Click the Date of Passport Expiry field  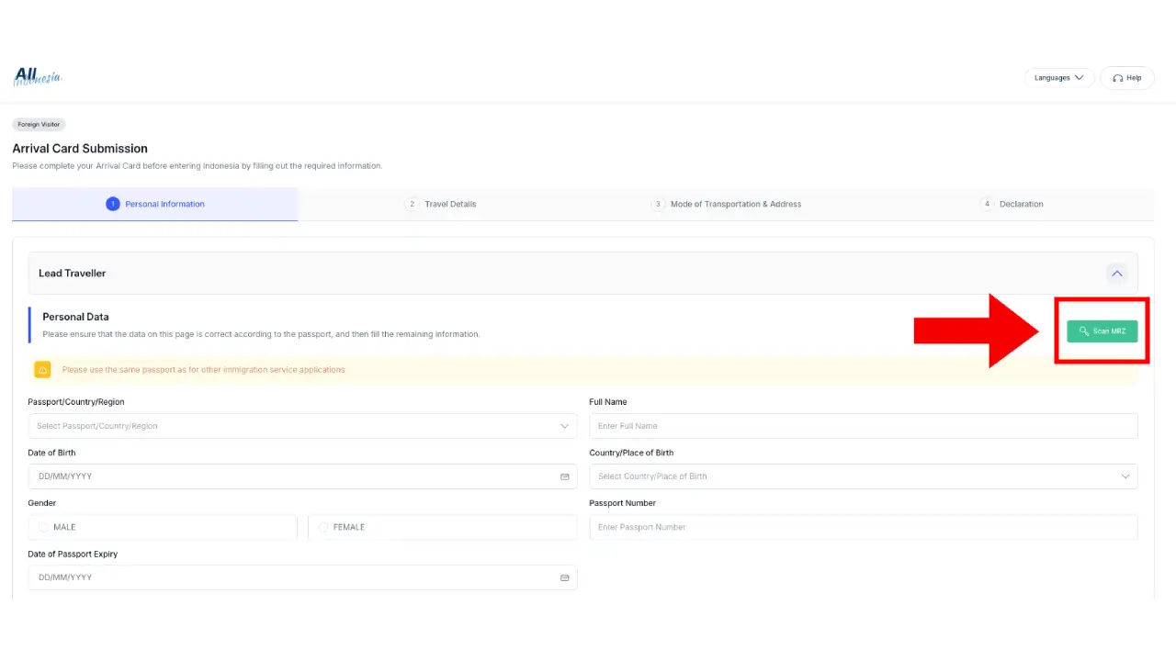pos(302,577)
